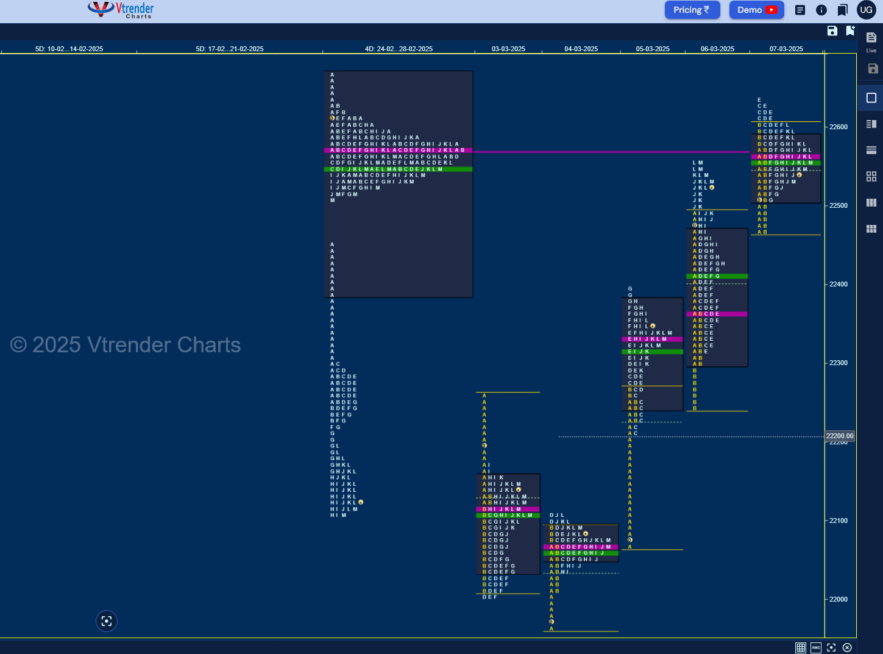883x654 pixels.
Task: Click the Pricing ₹ button
Action: click(692, 10)
